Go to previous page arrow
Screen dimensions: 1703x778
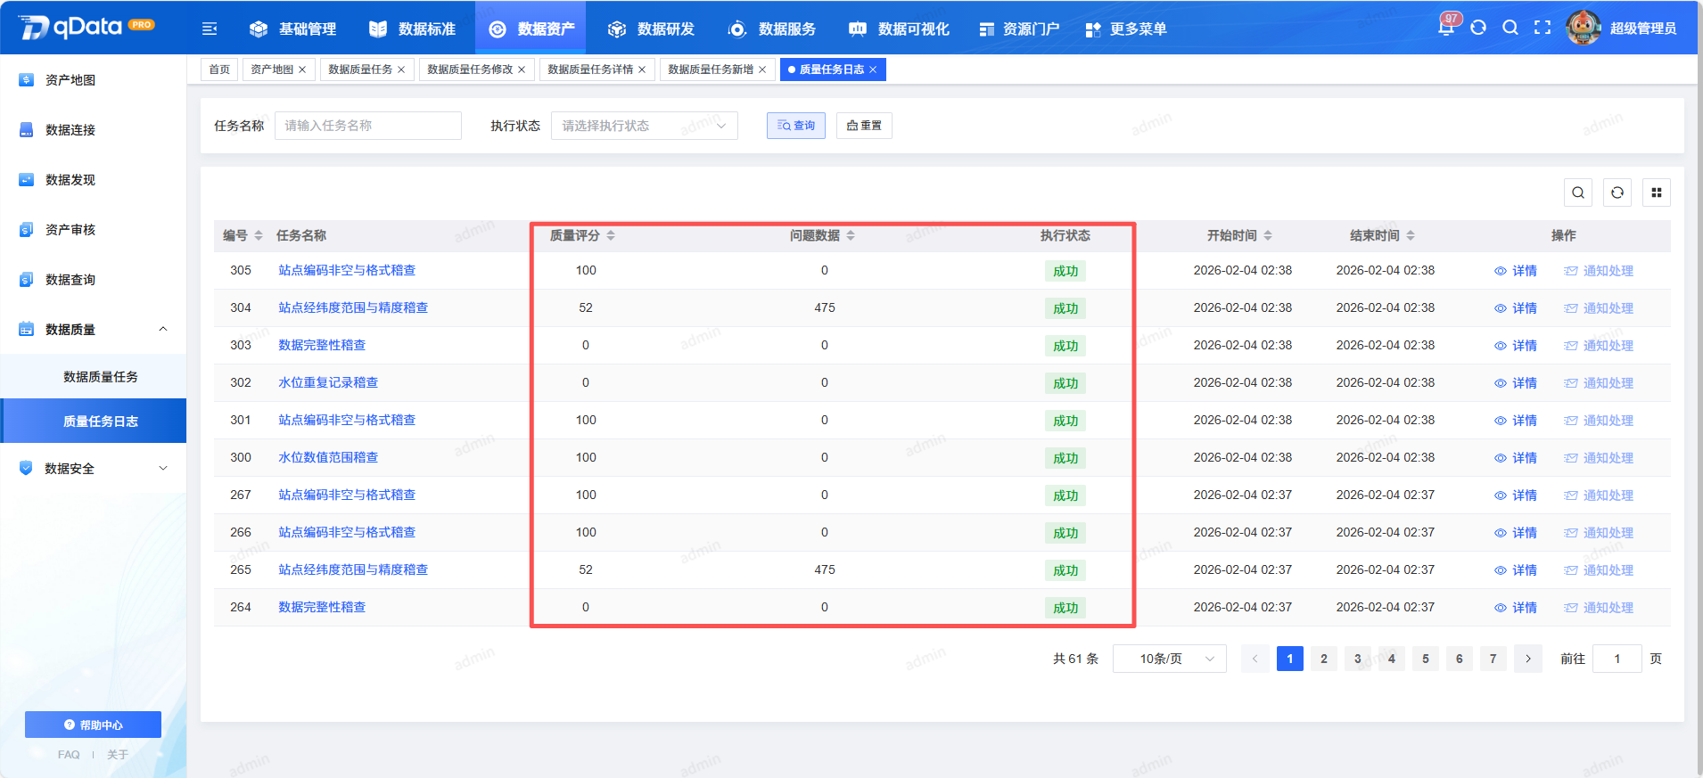point(1255,659)
